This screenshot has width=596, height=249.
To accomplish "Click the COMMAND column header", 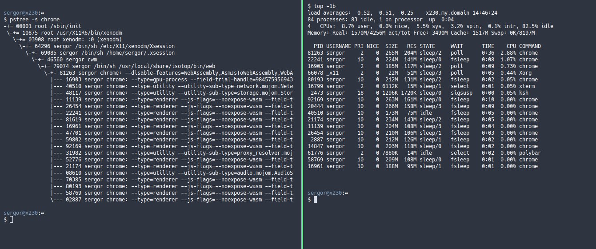I will pos(530,46).
